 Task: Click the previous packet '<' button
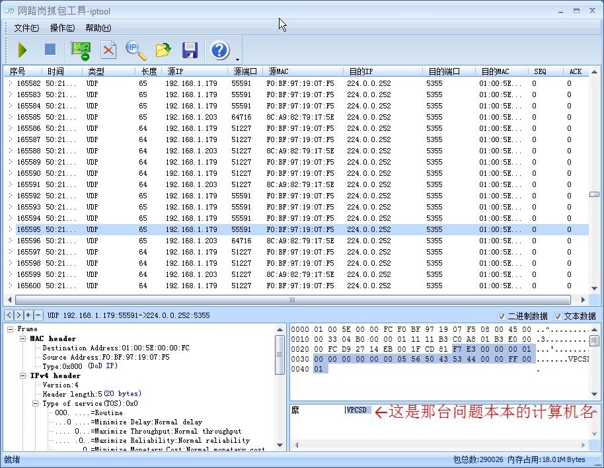tap(9, 315)
